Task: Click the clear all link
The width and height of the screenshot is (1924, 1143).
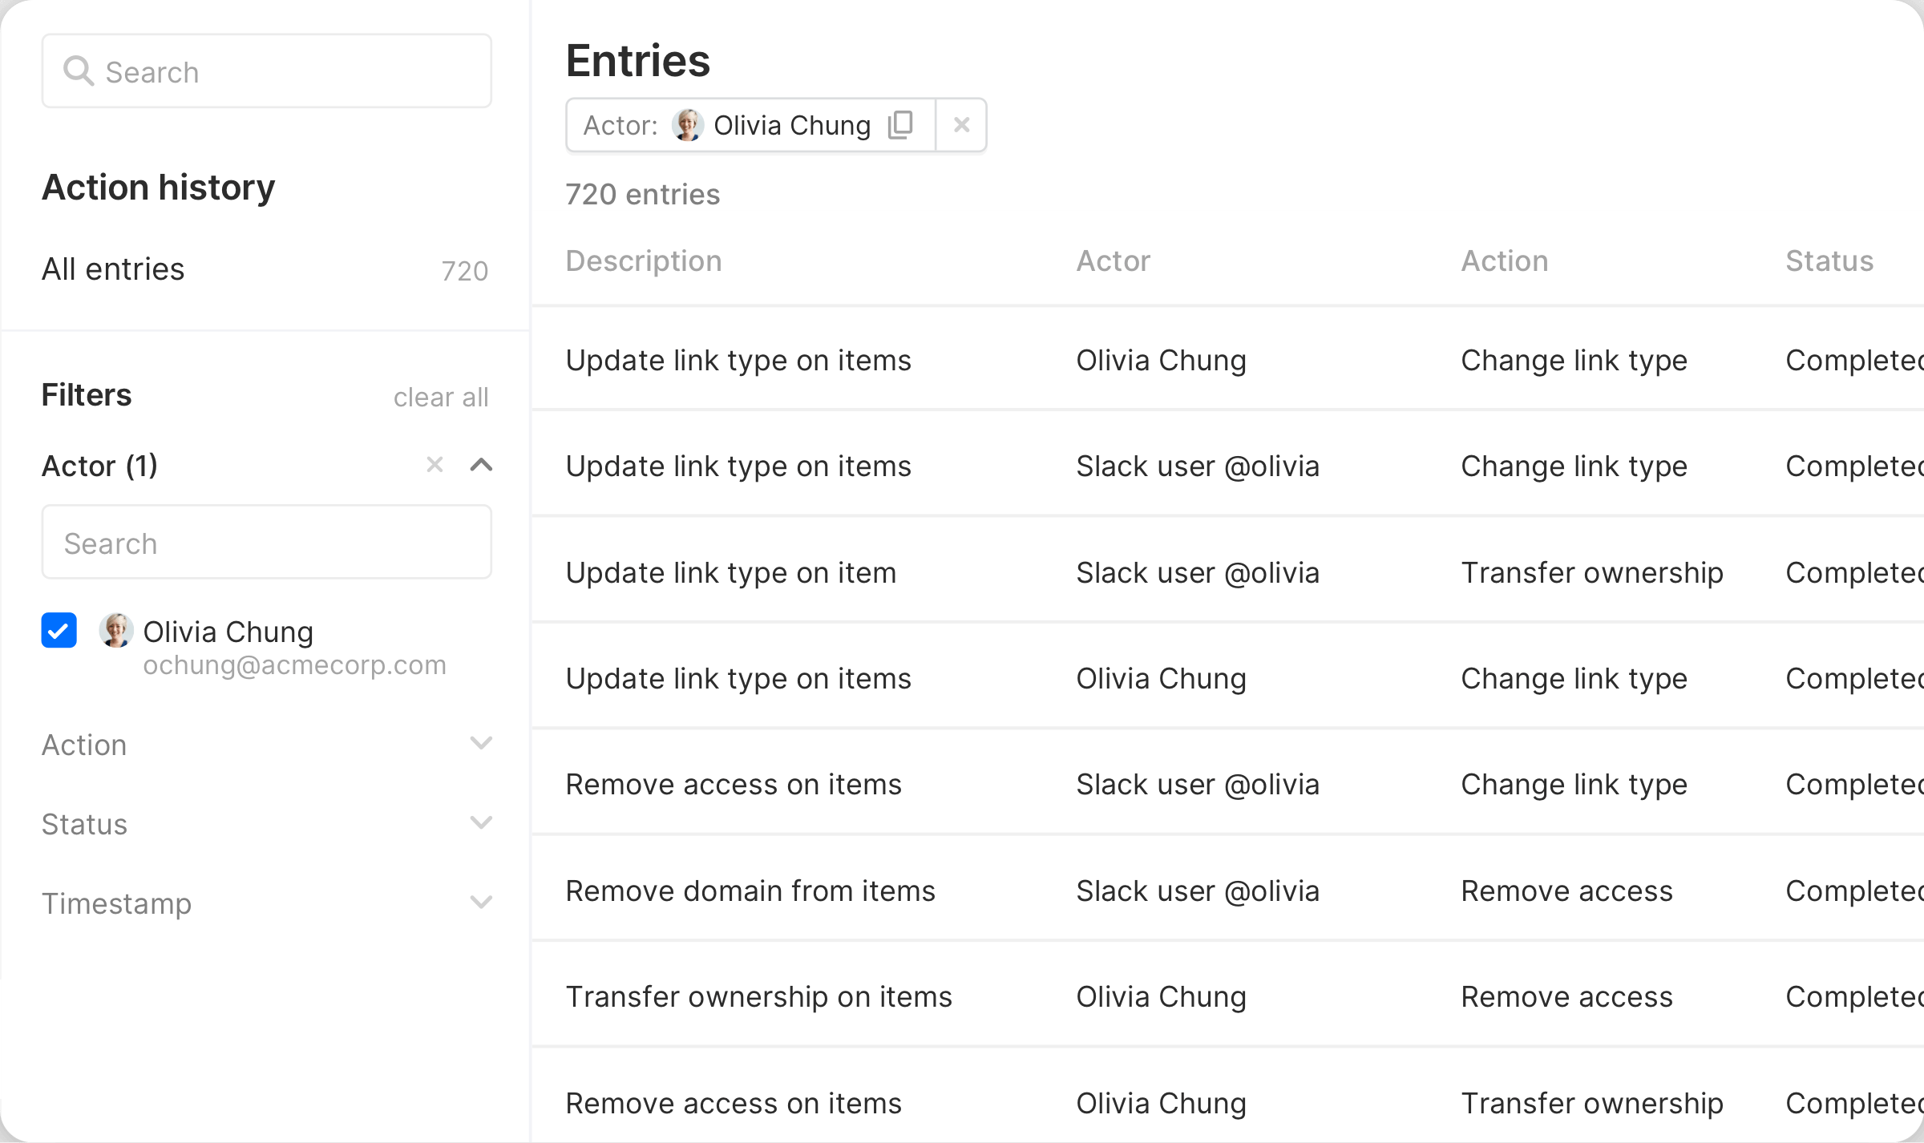Action: pyautogui.click(x=441, y=396)
